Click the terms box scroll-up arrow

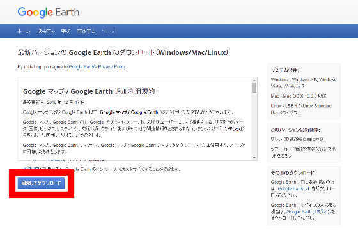pos(254,80)
